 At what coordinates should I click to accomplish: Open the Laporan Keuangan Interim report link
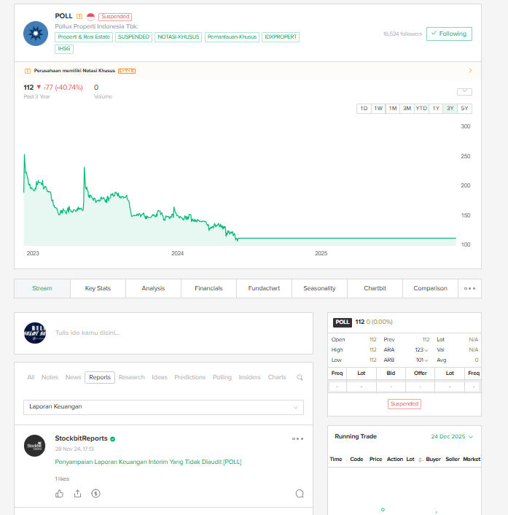[x=149, y=462]
